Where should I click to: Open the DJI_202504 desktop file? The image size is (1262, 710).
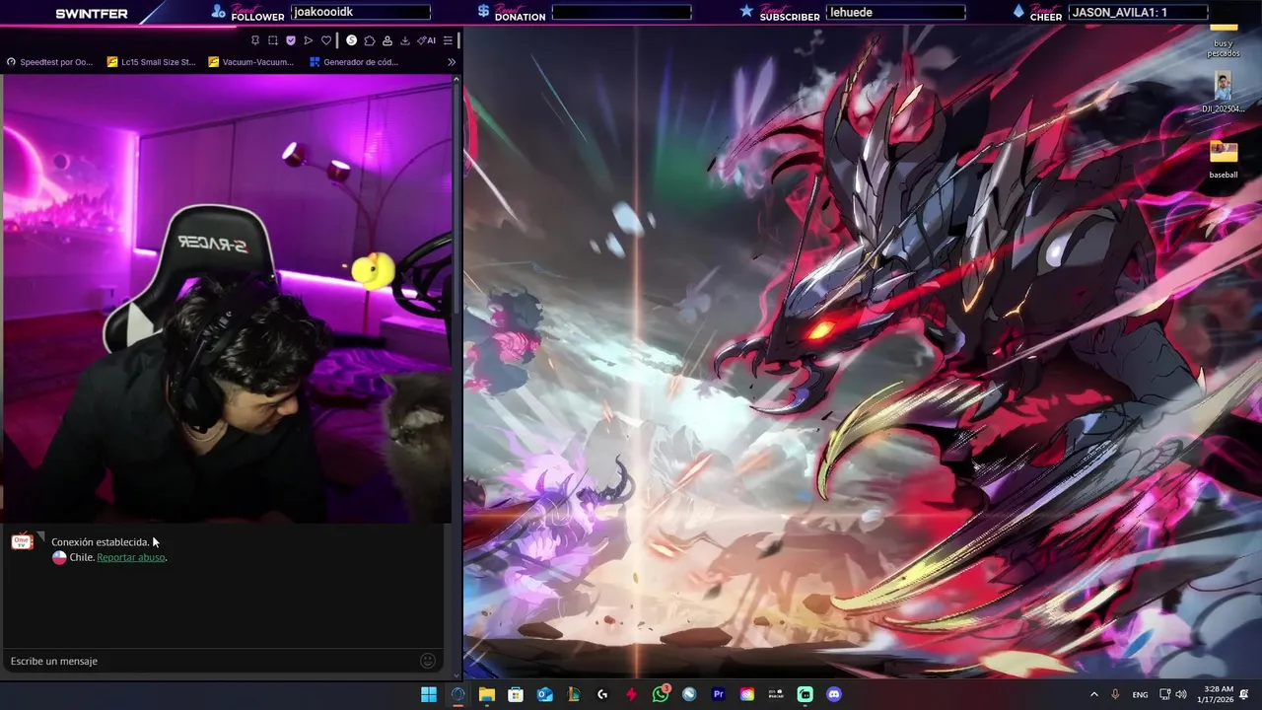1224,93
